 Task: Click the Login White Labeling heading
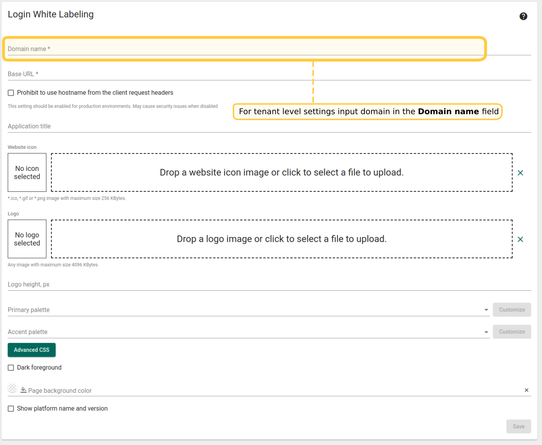point(51,14)
